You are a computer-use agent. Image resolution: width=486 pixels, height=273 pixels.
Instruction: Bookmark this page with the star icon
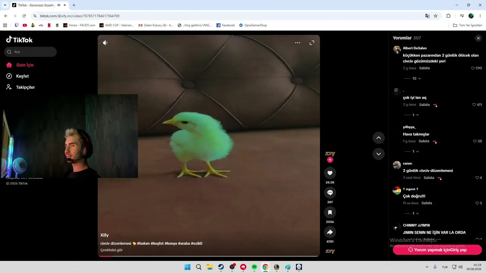pyautogui.click(x=436, y=16)
